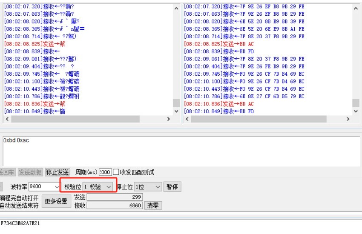Select left log line at 08:02:08.365
Image resolution: width=362 pixels, height=234 pixels.
coord(44,29)
